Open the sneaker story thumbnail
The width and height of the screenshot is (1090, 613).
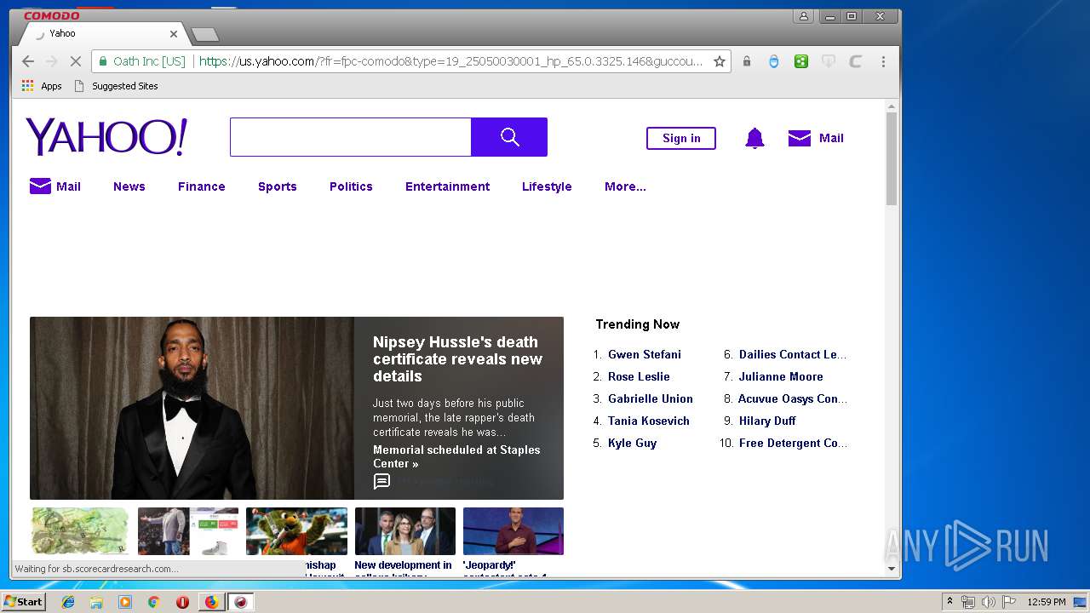coord(188,531)
